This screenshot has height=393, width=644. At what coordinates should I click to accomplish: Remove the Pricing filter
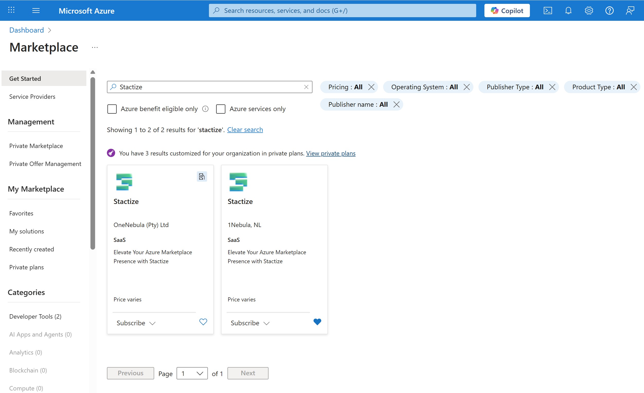(371, 87)
